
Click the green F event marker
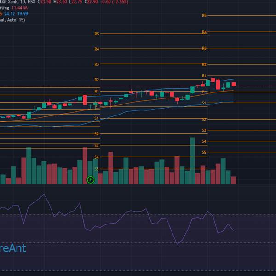[91, 180]
